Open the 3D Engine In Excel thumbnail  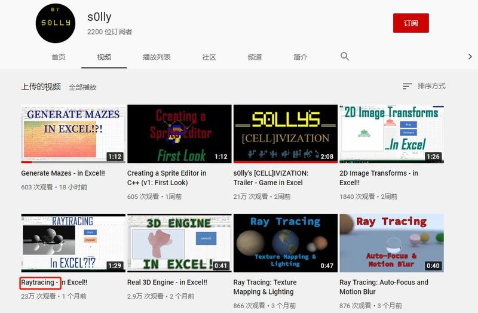pos(179,243)
